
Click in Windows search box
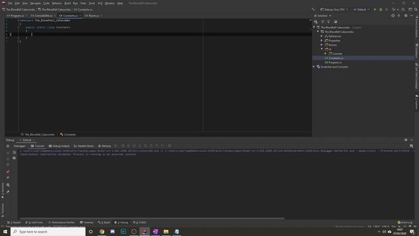tap(48, 231)
